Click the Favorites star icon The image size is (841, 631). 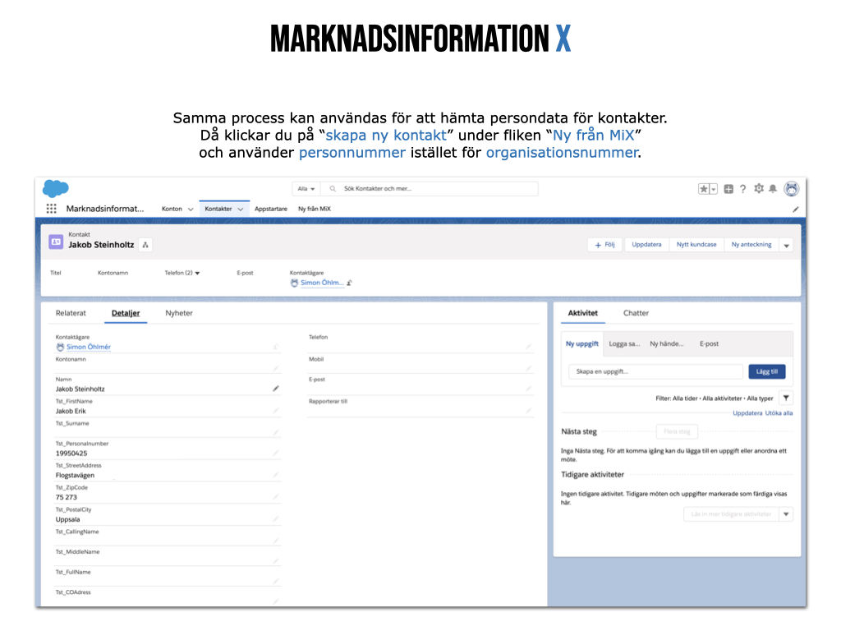(x=704, y=189)
